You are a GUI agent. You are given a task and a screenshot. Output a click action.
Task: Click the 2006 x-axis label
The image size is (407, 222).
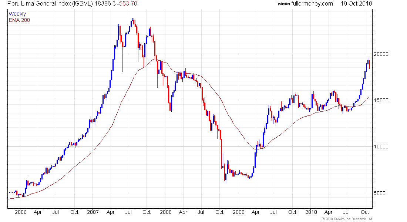point(20,212)
